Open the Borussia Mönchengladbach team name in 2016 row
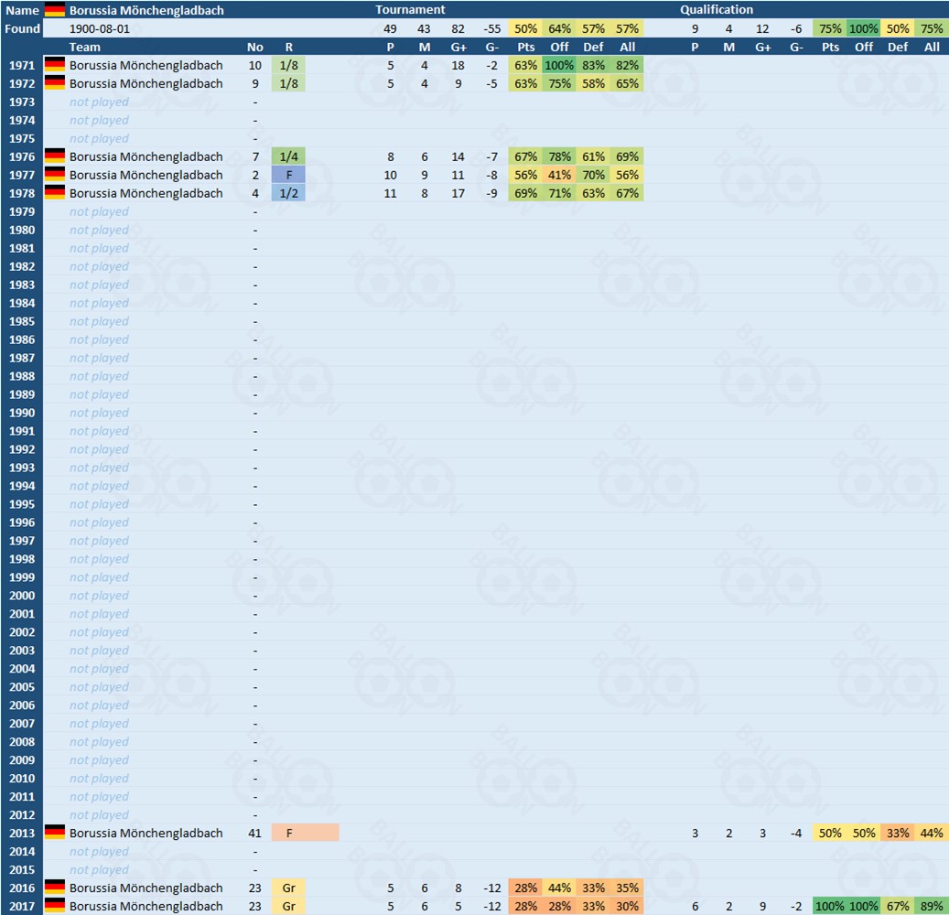Viewport: 949px width, 915px height. pyautogui.click(x=146, y=888)
